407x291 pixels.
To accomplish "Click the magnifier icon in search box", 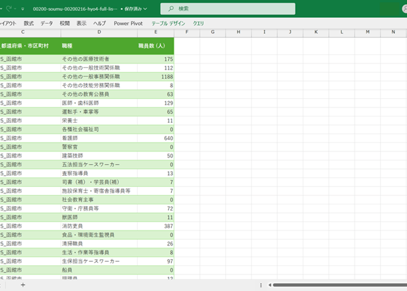I will (x=171, y=8).
